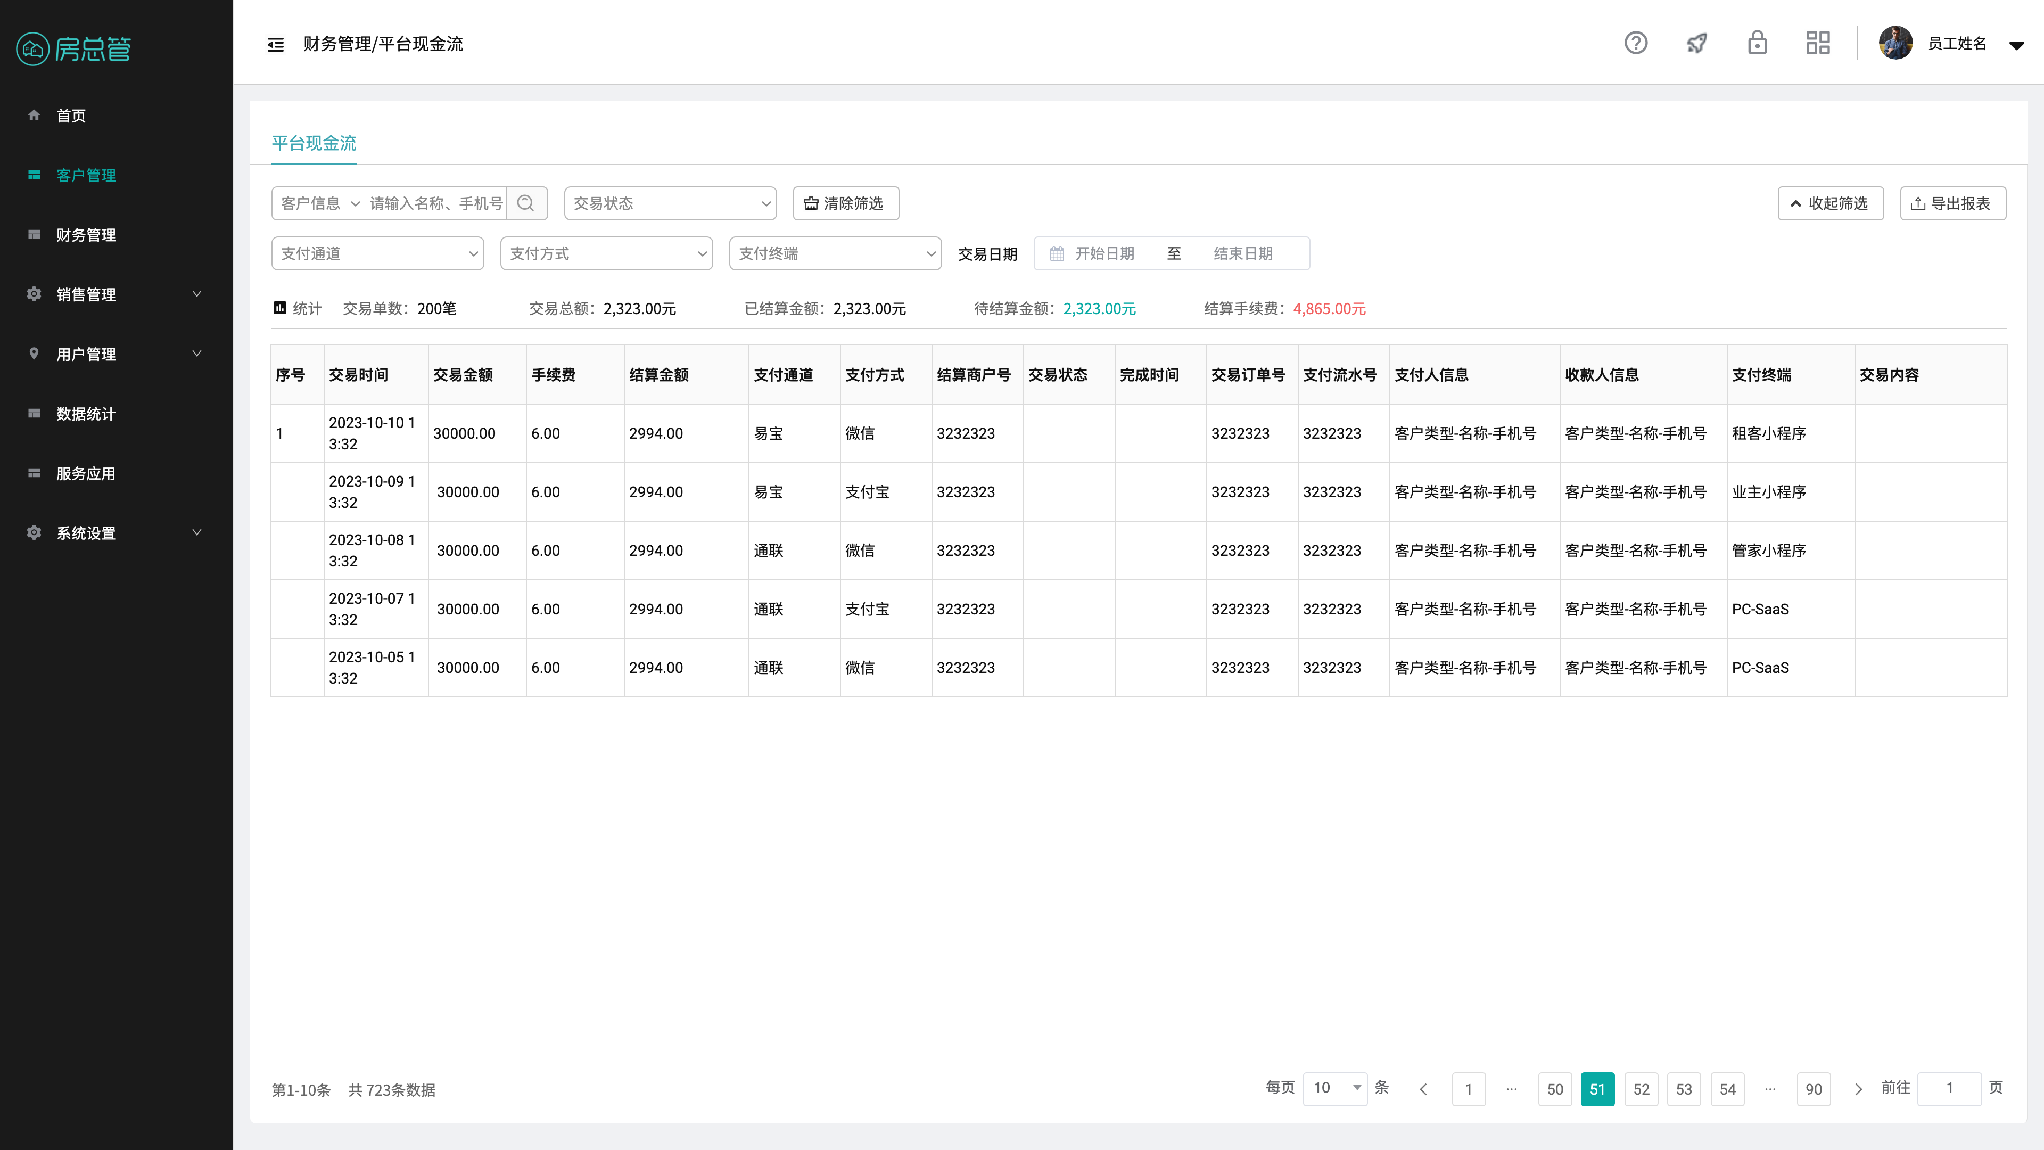
Task: Click the user avatar picture
Action: point(1895,43)
